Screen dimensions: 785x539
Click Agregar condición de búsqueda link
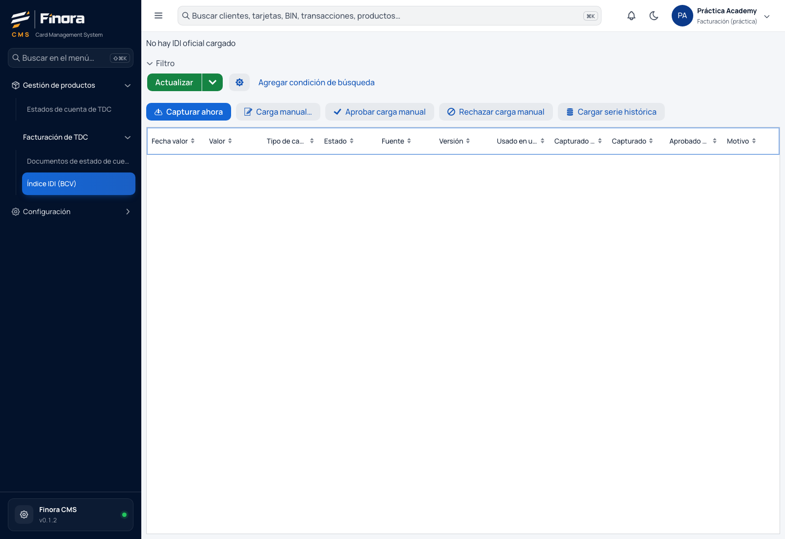click(x=316, y=82)
